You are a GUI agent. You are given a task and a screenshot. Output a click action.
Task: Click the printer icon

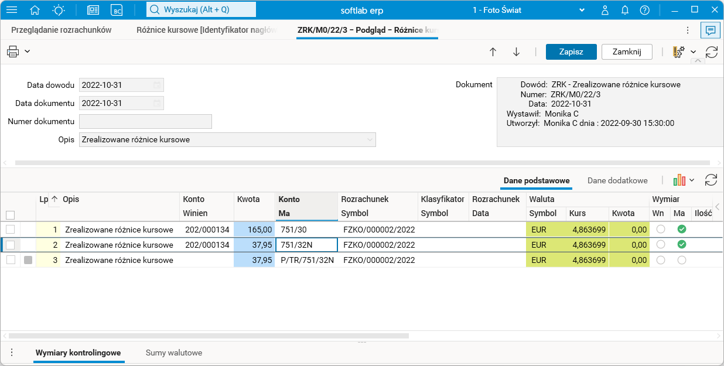(13, 52)
